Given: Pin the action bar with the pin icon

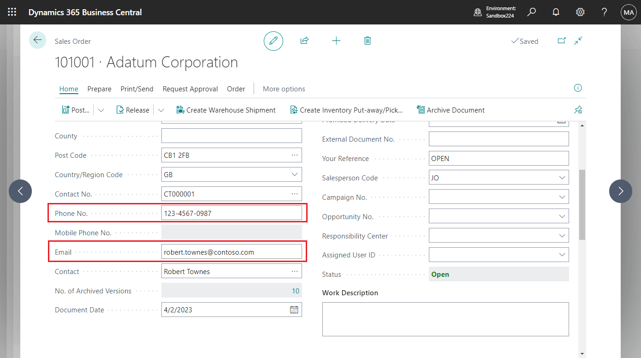Looking at the screenshot, I should click(578, 110).
